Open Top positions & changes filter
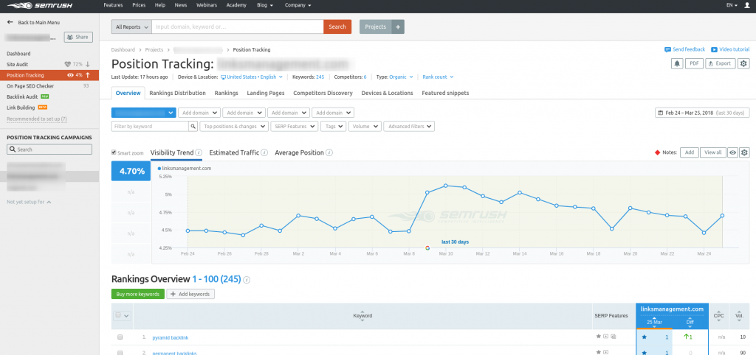The height and width of the screenshot is (355, 756). 234,126
